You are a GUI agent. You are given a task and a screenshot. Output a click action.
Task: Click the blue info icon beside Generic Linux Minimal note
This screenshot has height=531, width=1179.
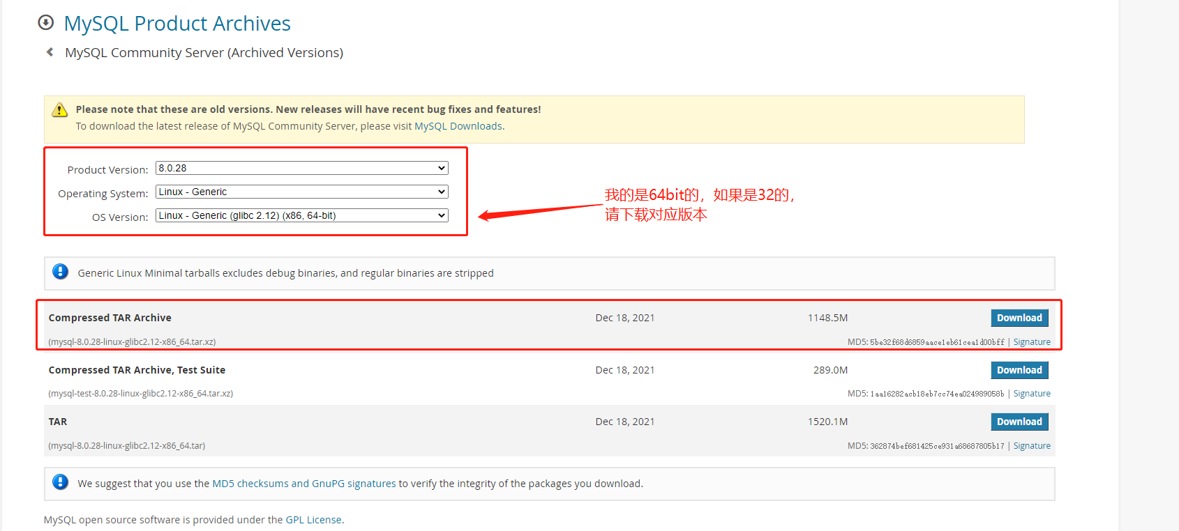point(61,272)
